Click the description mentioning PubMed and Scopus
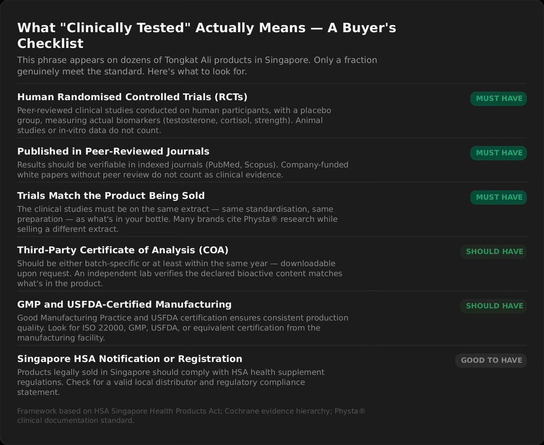 pyautogui.click(x=183, y=170)
